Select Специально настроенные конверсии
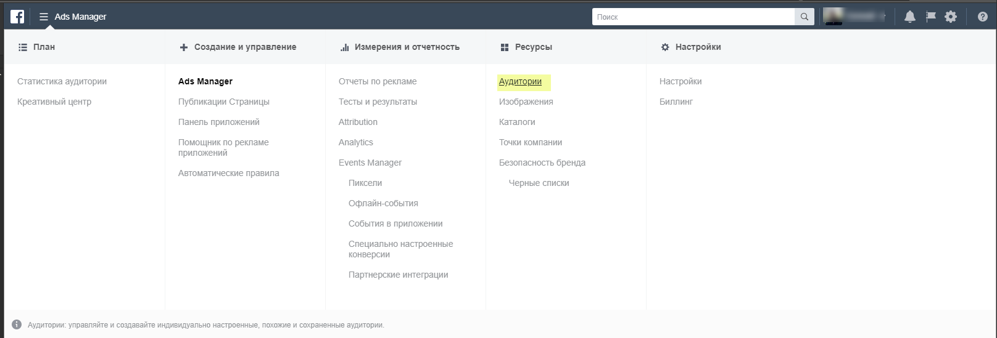Image resolution: width=997 pixels, height=338 pixels. [400, 249]
